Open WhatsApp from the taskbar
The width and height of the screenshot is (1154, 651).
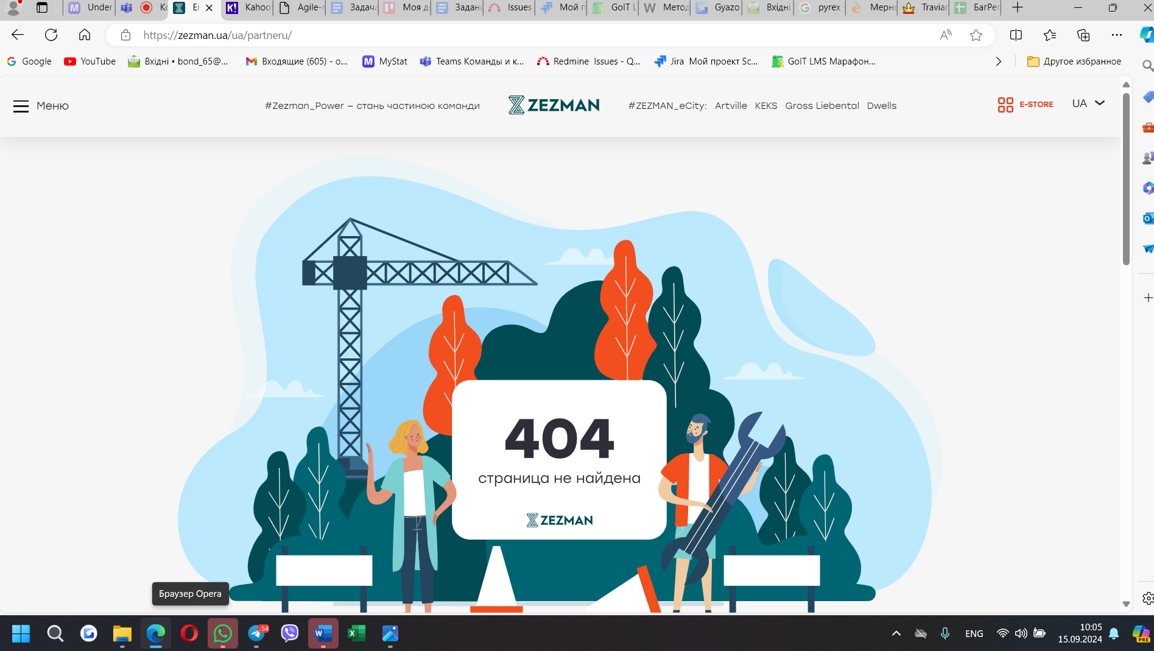(223, 633)
